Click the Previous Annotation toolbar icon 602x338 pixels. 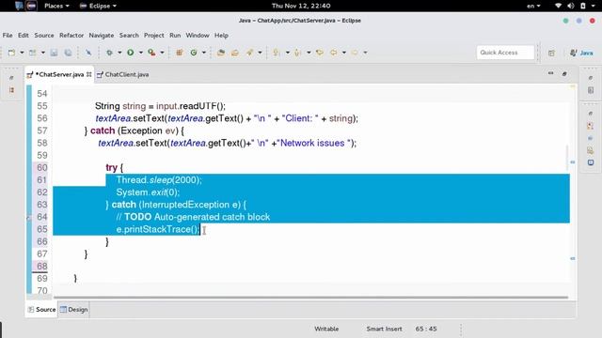tap(297, 53)
